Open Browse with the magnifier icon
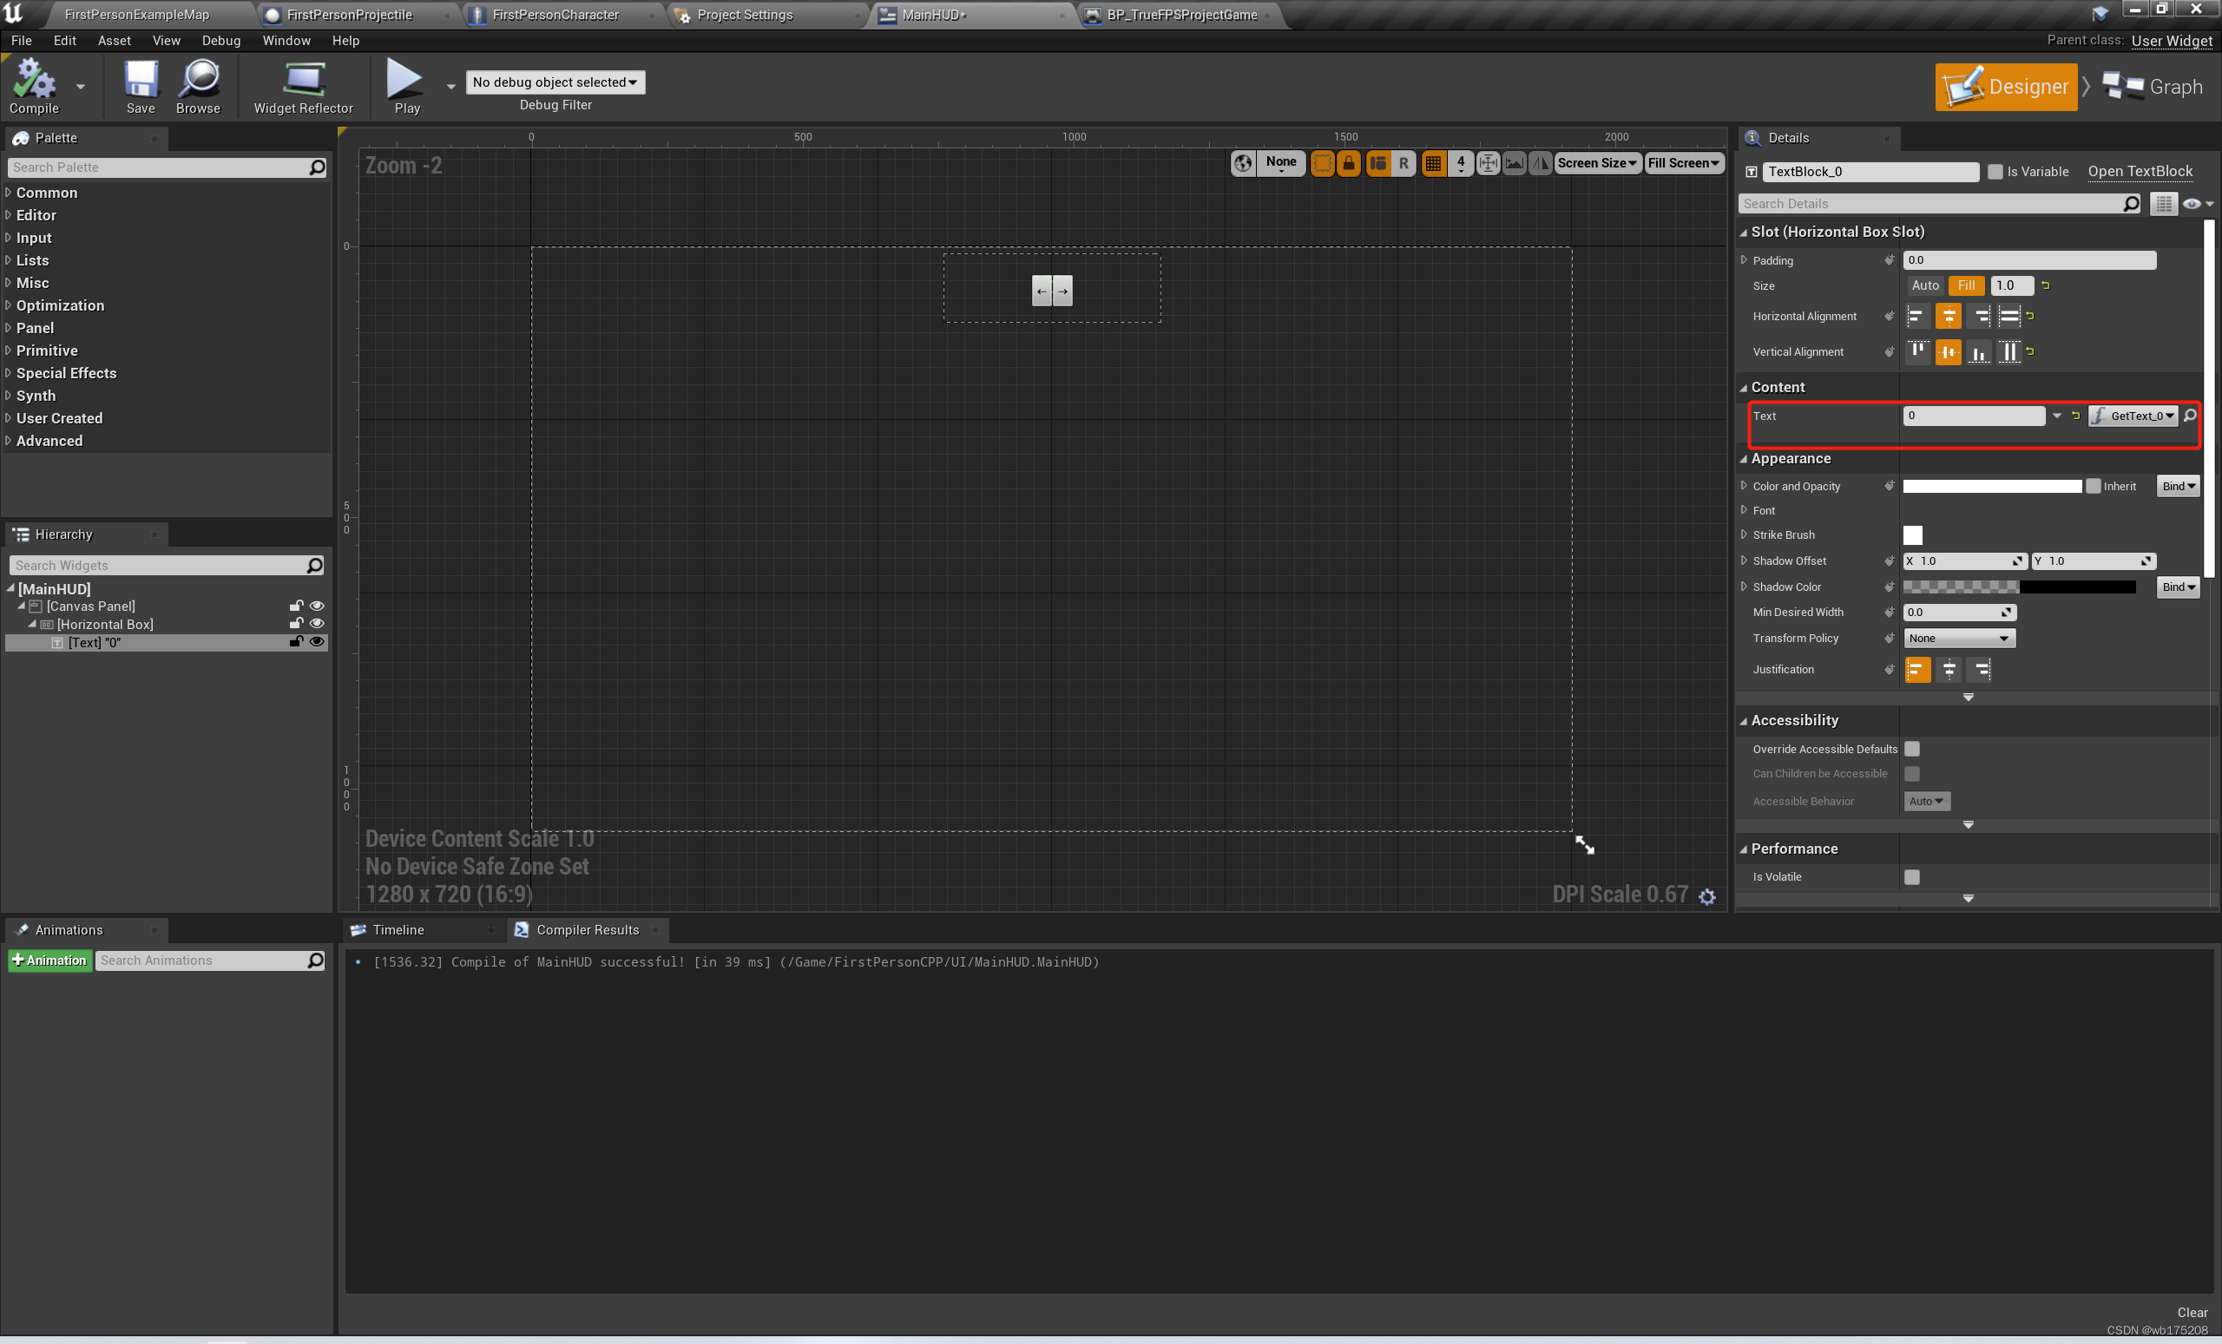This screenshot has height=1344, width=2222. click(198, 87)
